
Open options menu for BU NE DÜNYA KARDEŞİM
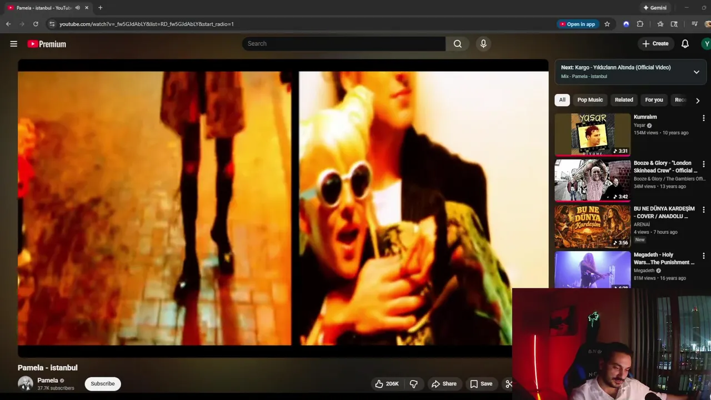click(703, 210)
